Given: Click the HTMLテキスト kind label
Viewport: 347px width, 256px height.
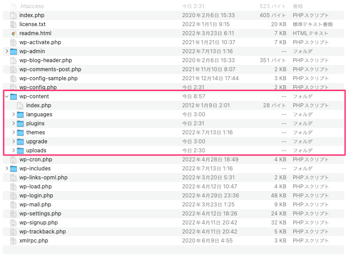Looking at the screenshot, I should click(x=310, y=33).
